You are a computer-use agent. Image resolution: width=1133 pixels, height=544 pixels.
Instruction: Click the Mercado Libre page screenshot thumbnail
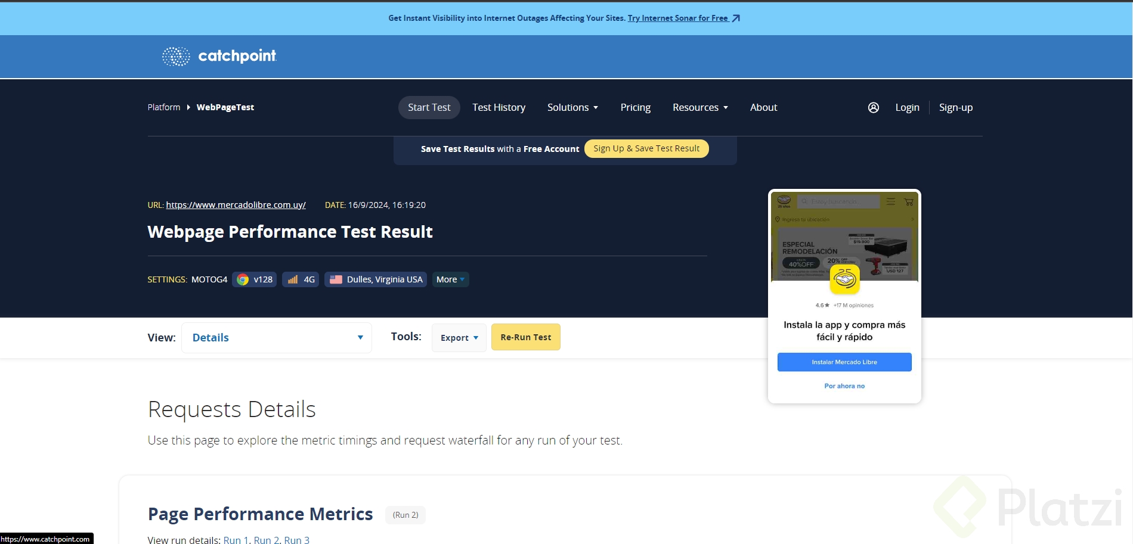(844, 296)
